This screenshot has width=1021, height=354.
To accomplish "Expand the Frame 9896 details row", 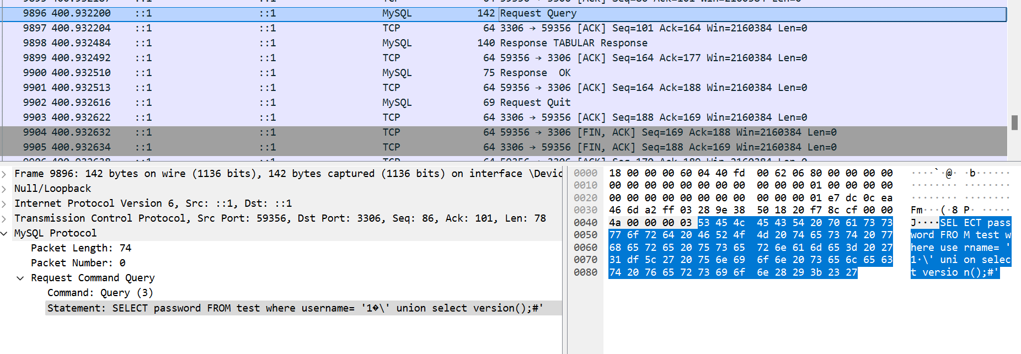I will (4, 174).
